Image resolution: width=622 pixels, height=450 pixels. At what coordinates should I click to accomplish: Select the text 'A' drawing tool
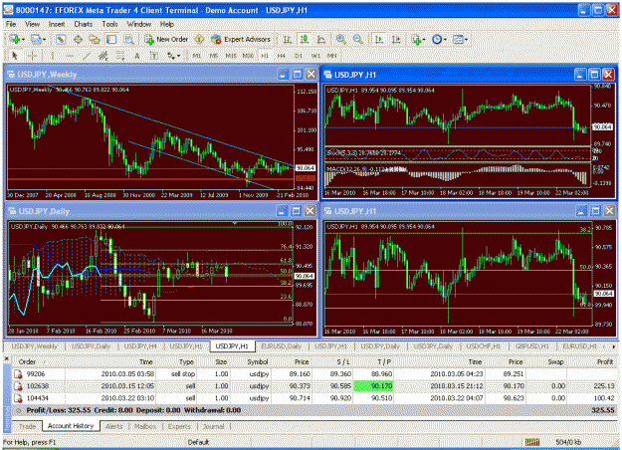click(137, 56)
